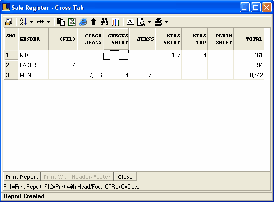Viewport: 274px width, 202px height.
Task: Click the 'Report Created.' status bar text
Action: tap(25, 196)
